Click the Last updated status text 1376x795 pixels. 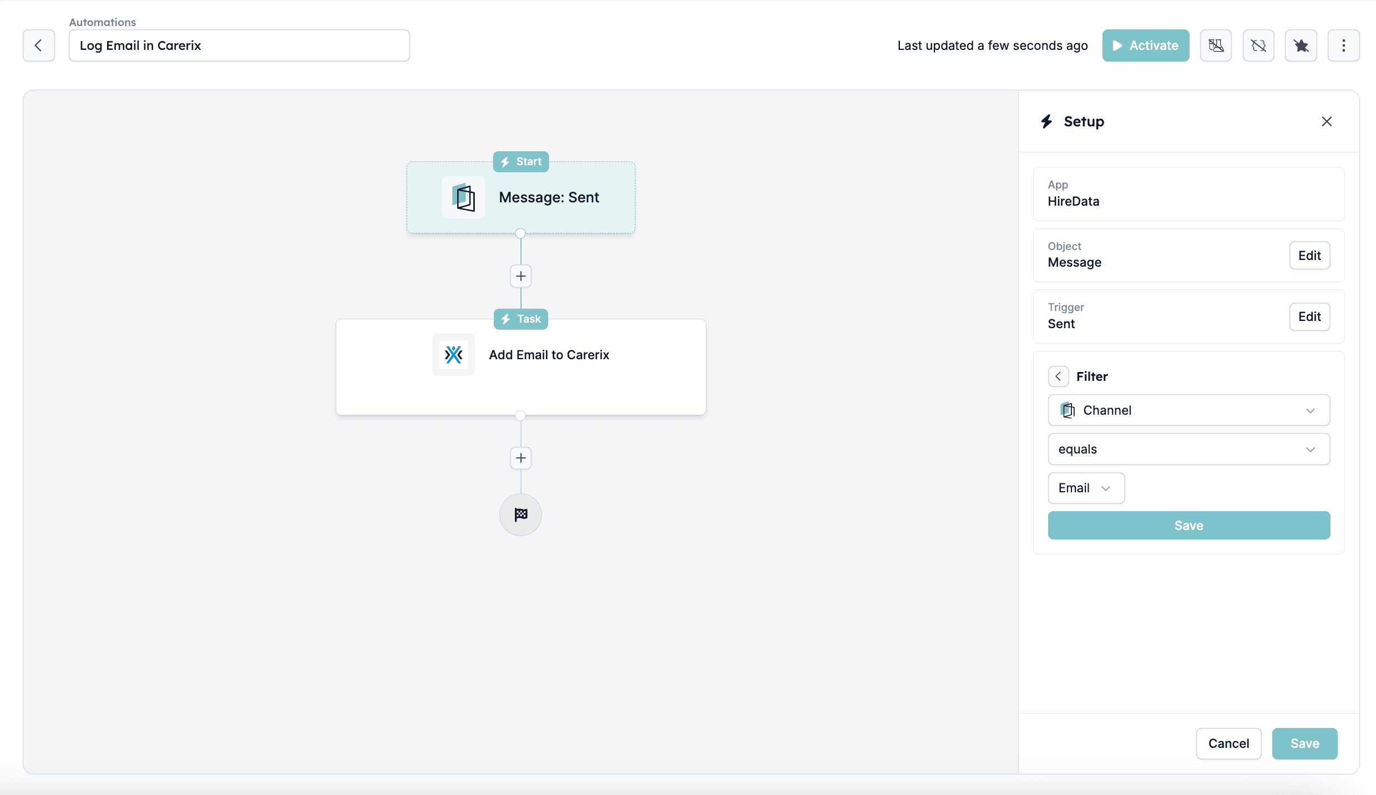pyautogui.click(x=993, y=45)
